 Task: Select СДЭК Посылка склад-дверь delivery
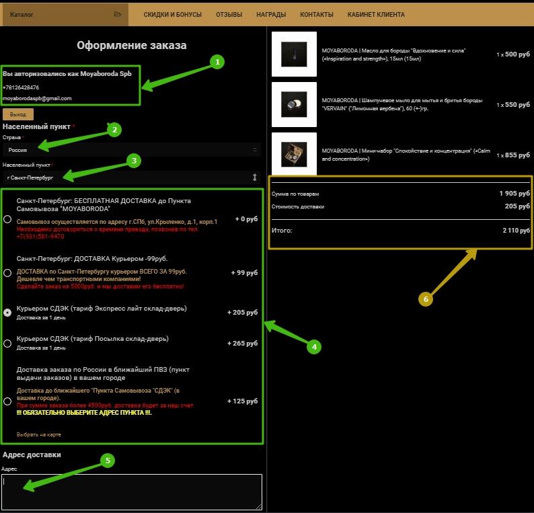pyautogui.click(x=7, y=343)
